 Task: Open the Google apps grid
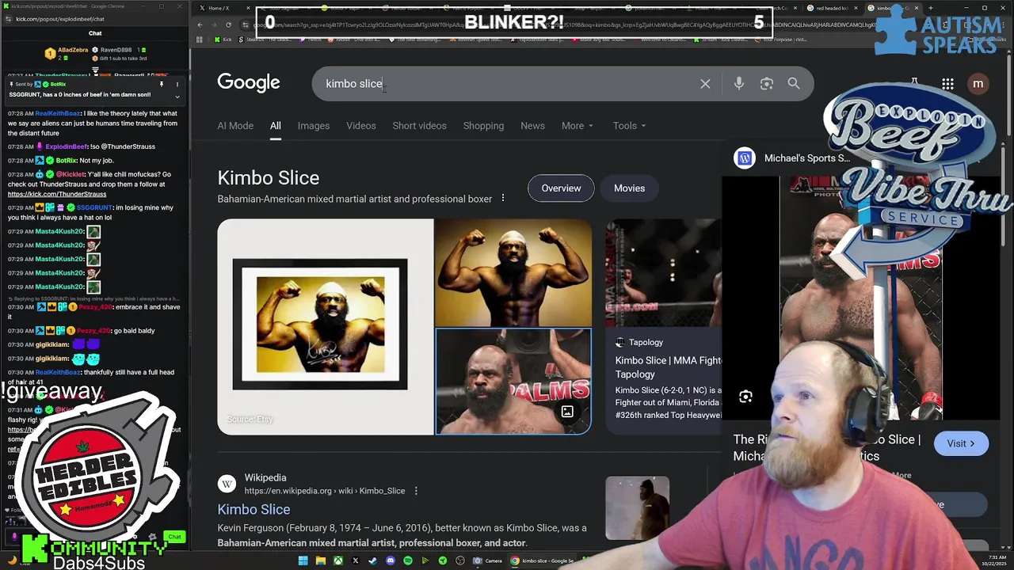pos(947,84)
